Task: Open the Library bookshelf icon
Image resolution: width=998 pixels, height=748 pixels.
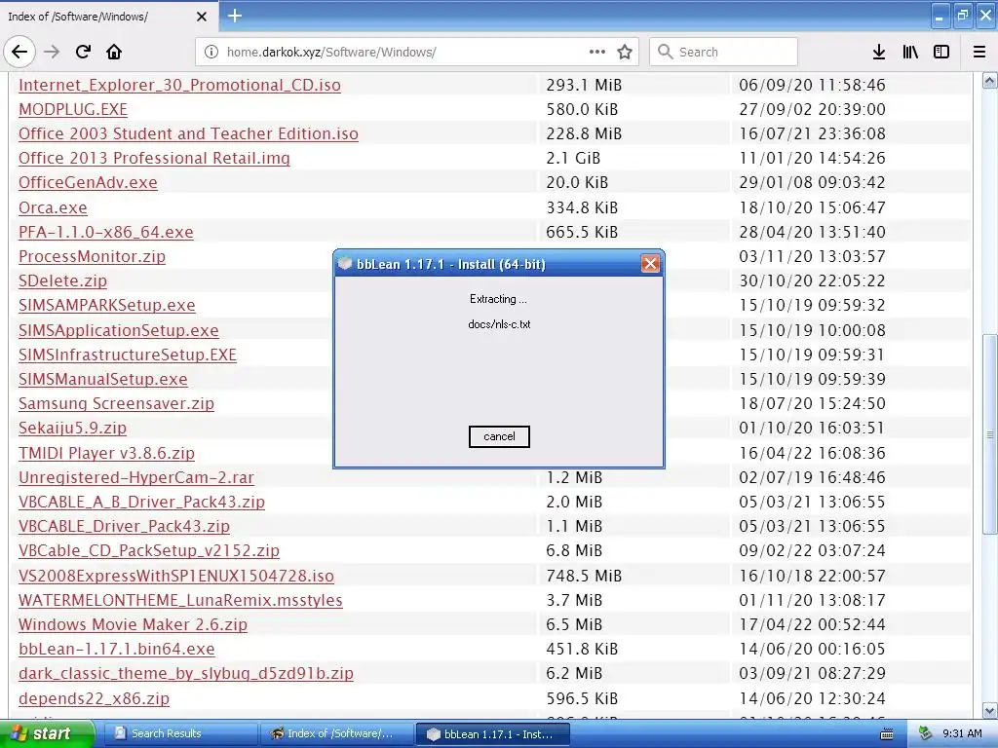Action: [x=910, y=52]
